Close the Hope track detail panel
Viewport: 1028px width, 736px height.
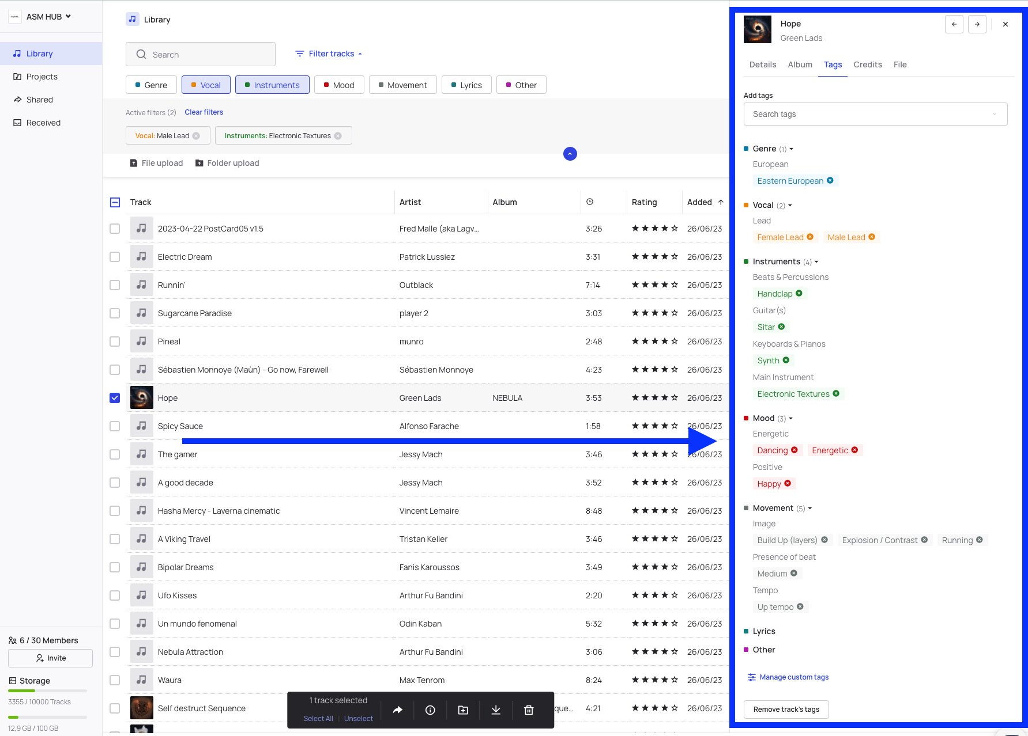pos(1006,24)
